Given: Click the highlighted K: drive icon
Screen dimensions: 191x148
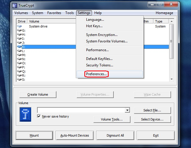Looking at the screenshot, I should tap(19, 47).
